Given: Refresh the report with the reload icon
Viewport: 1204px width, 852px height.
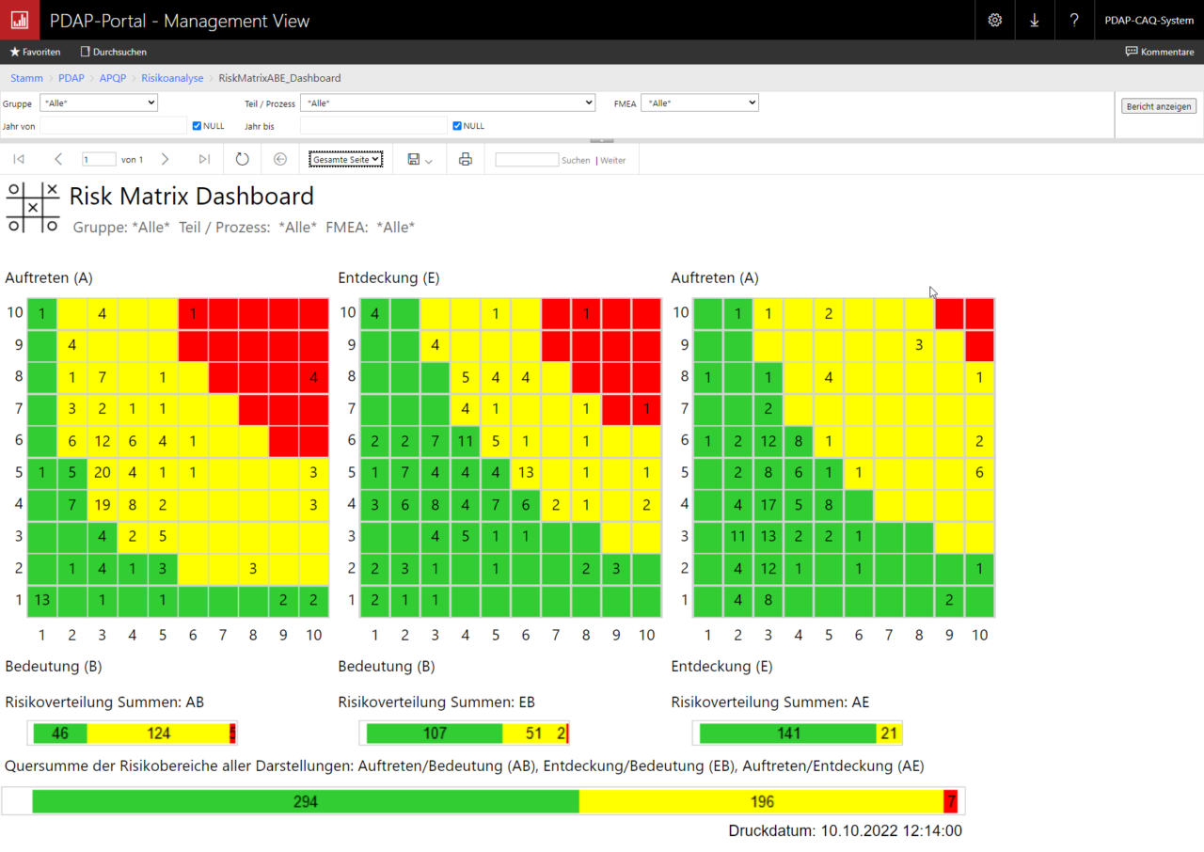Looking at the screenshot, I should 242,160.
